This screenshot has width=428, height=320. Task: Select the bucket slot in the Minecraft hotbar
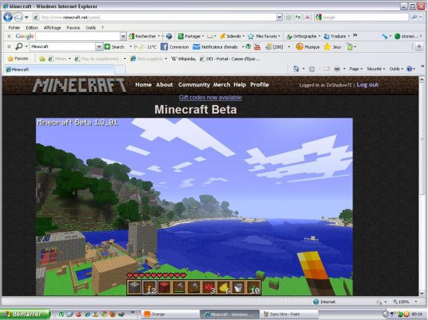pos(239,287)
